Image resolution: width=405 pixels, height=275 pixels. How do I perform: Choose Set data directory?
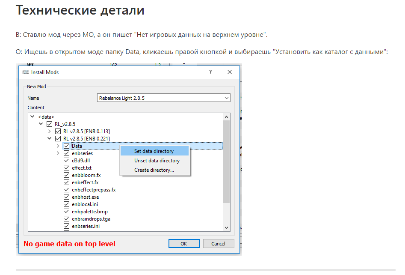(154, 151)
